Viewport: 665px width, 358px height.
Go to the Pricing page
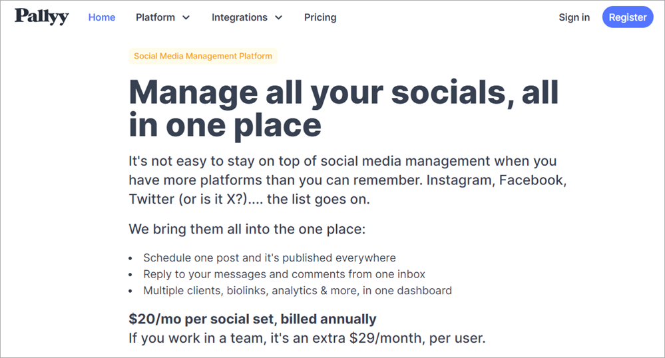pyautogui.click(x=320, y=17)
